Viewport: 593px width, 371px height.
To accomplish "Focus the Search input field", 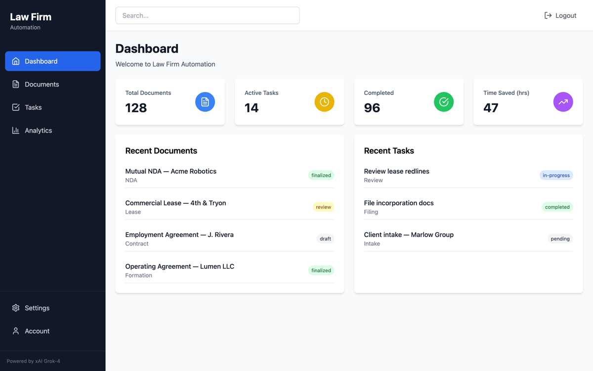I will [x=208, y=15].
